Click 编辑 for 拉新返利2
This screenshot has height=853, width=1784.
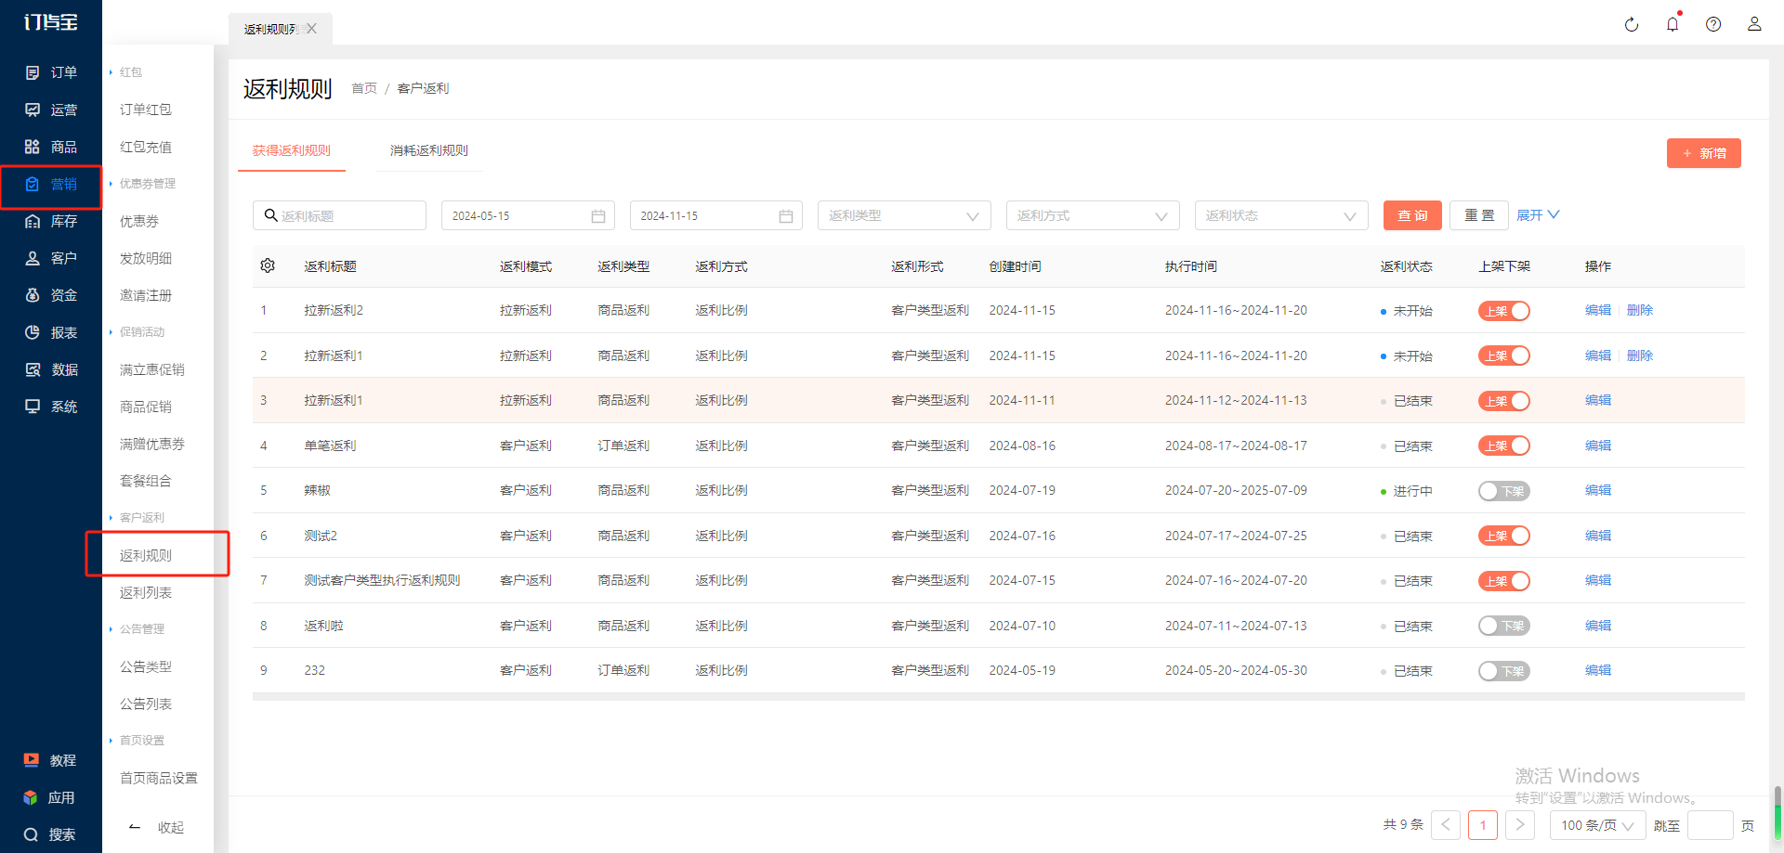pyautogui.click(x=1598, y=310)
